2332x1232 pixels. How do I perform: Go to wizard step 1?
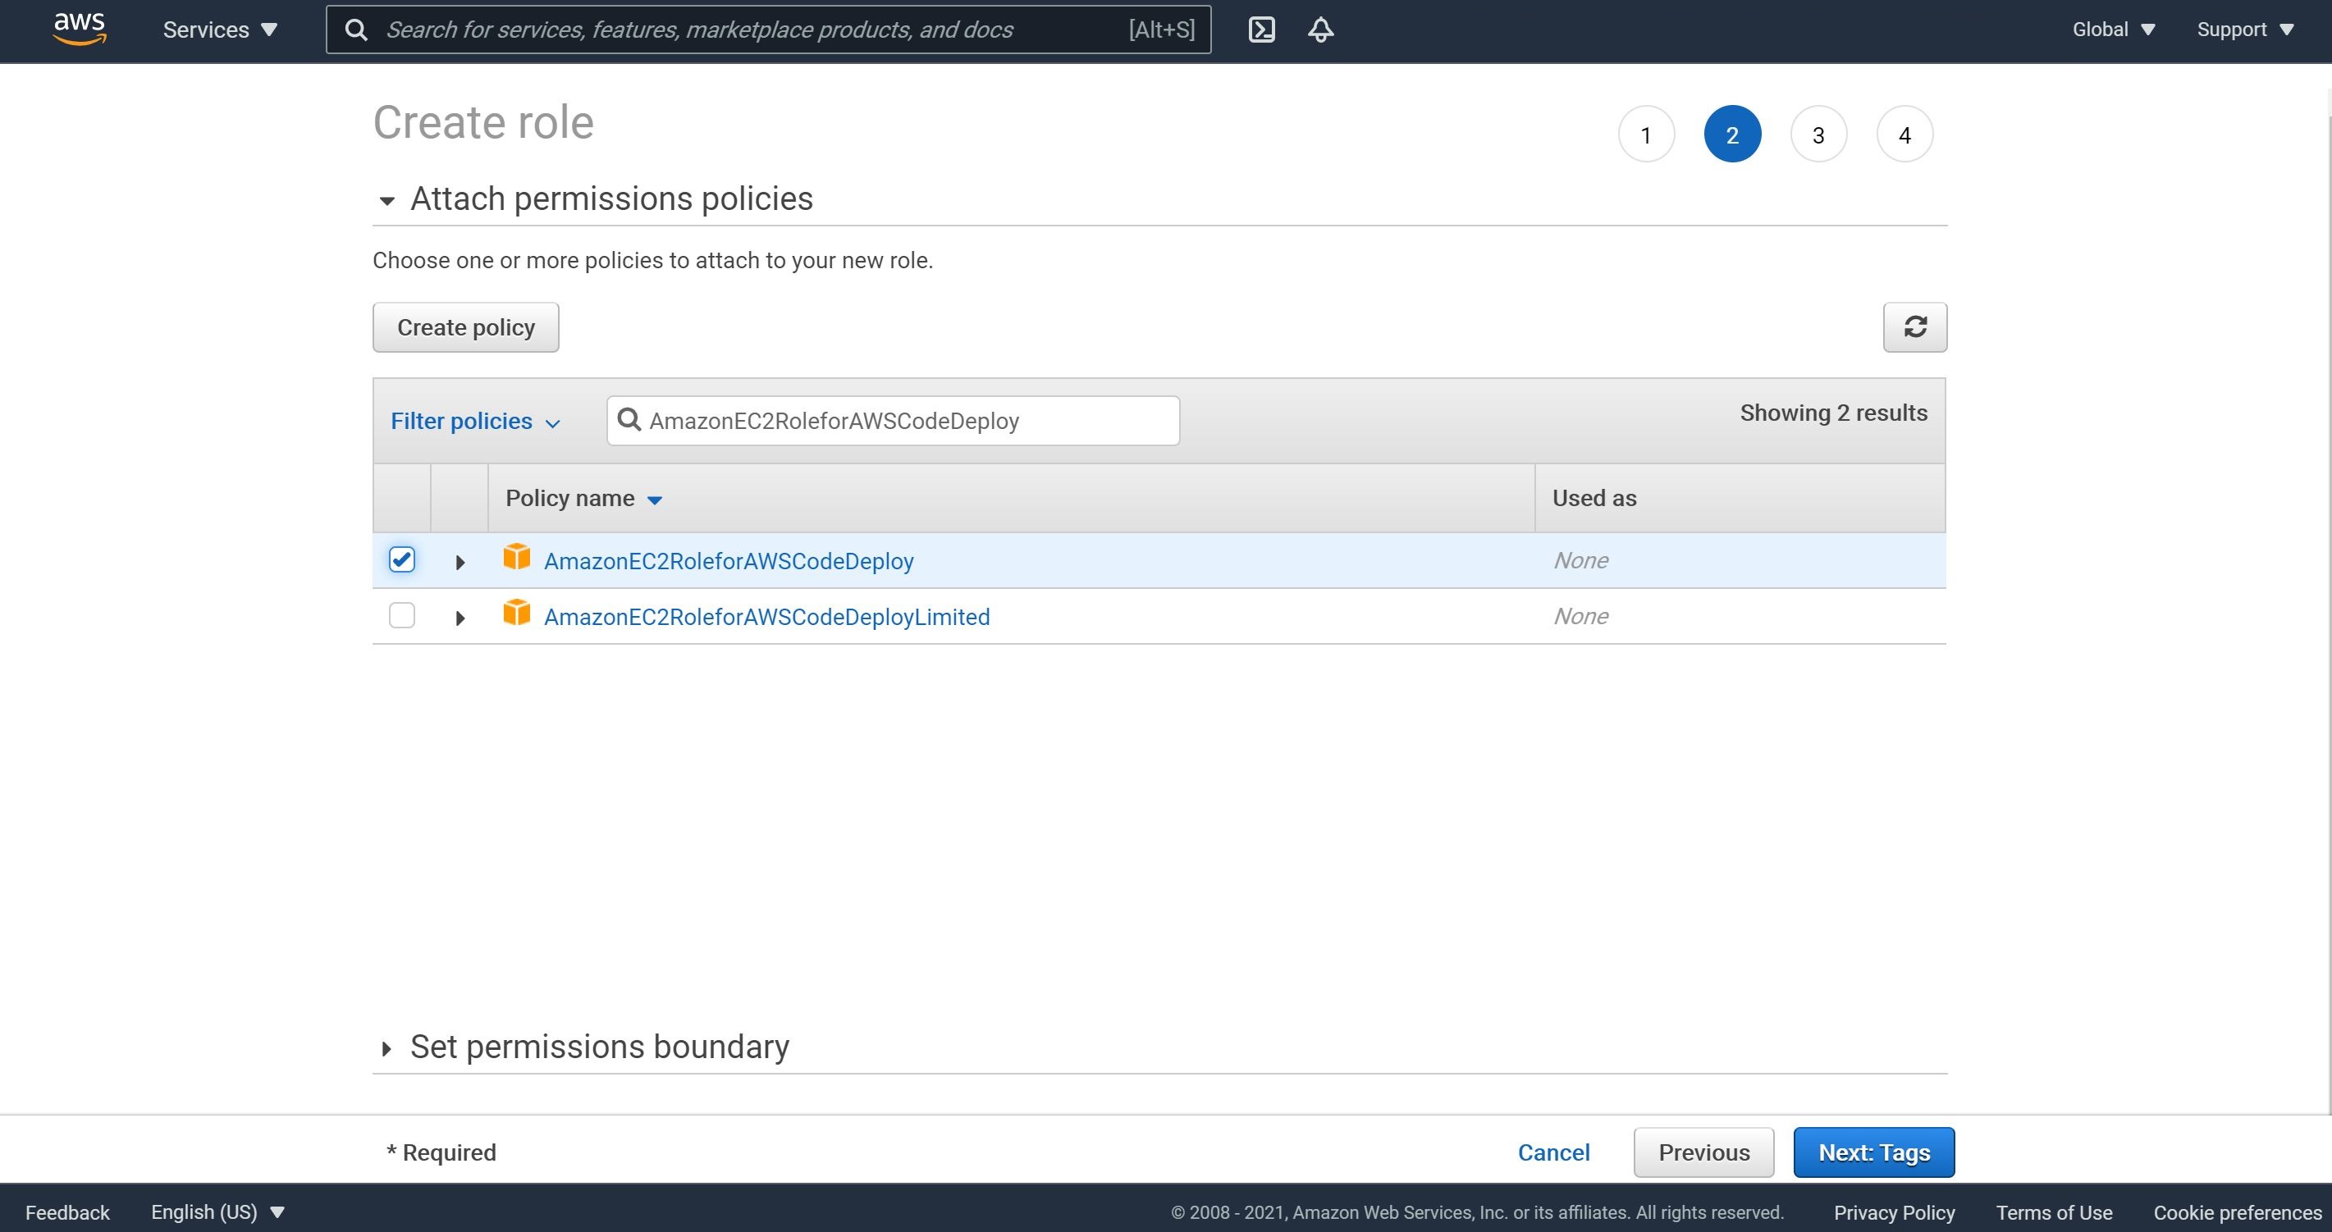click(1646, 134)
